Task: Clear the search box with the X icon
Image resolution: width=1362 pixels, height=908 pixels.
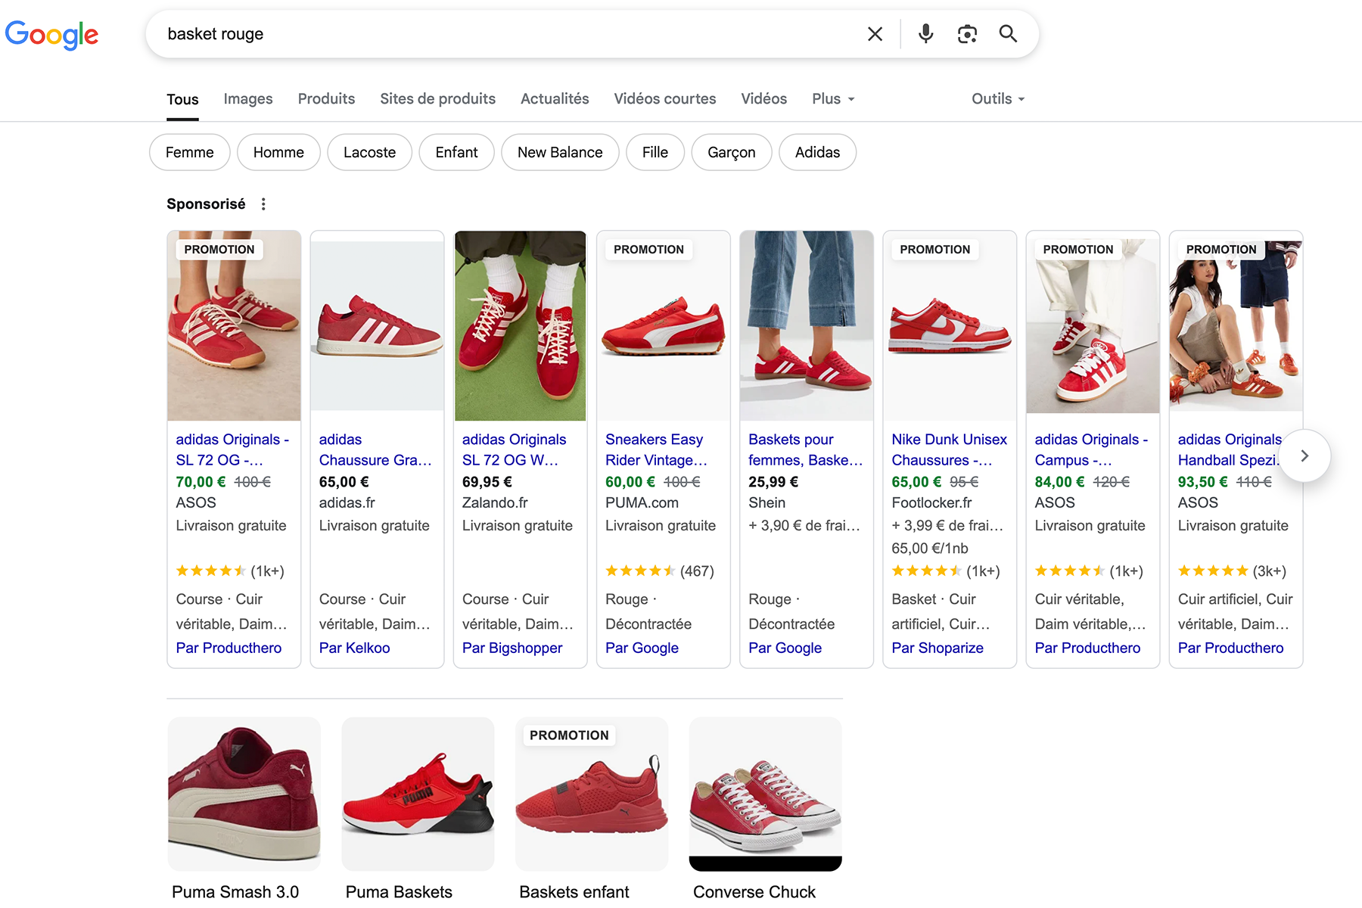Action: (875, 34)
